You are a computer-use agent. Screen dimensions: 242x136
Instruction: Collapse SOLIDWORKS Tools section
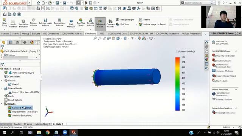(x=236, y=51)
